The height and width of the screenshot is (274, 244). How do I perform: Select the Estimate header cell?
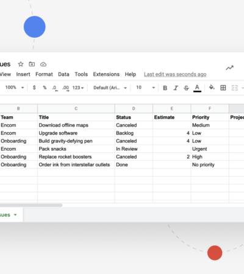click(x=172, y=117)
